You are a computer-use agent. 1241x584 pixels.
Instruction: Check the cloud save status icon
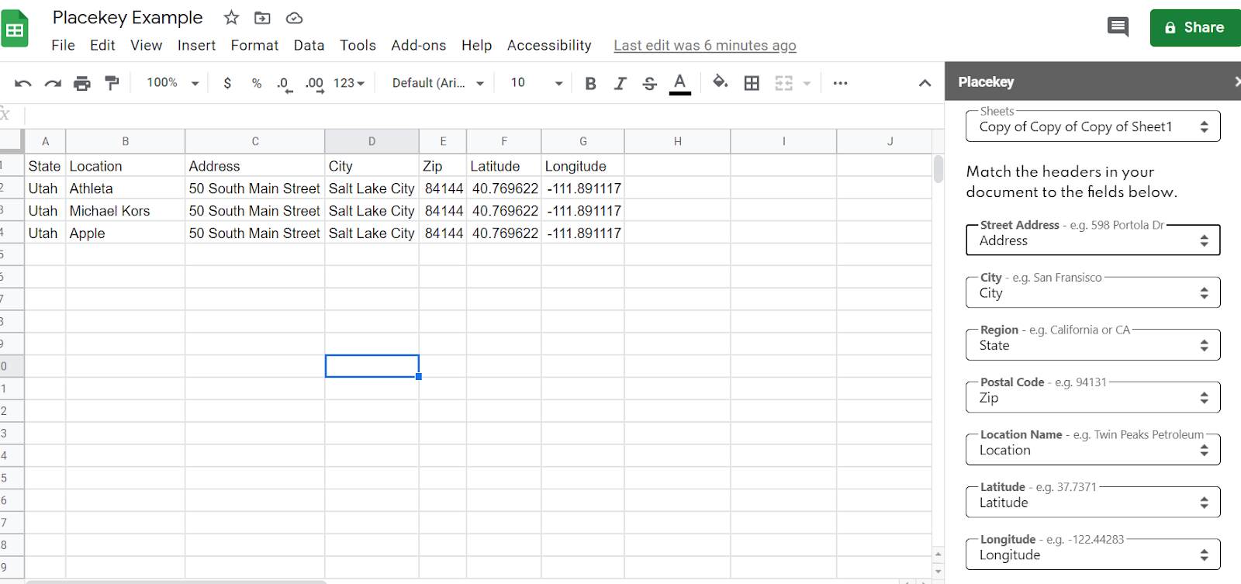(294, 18)
